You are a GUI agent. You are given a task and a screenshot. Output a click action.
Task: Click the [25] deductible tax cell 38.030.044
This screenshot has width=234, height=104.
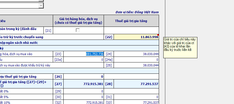(136, 65)
